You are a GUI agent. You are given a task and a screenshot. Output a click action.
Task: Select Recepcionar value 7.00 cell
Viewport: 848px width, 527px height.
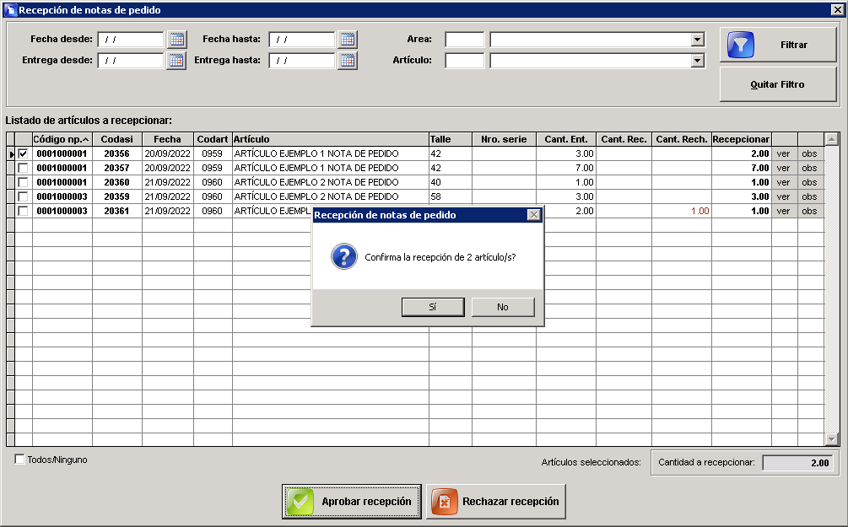tap(741, 168)
